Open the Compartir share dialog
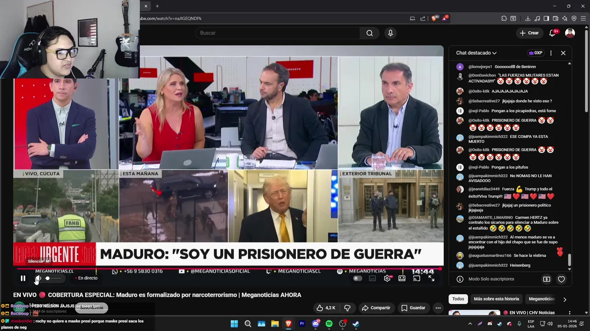This screenshot has width=590, height=331. pos(376,308)
